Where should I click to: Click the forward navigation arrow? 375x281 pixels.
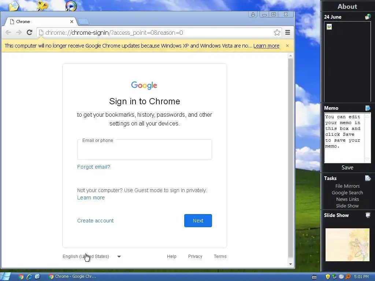(19, 33)
